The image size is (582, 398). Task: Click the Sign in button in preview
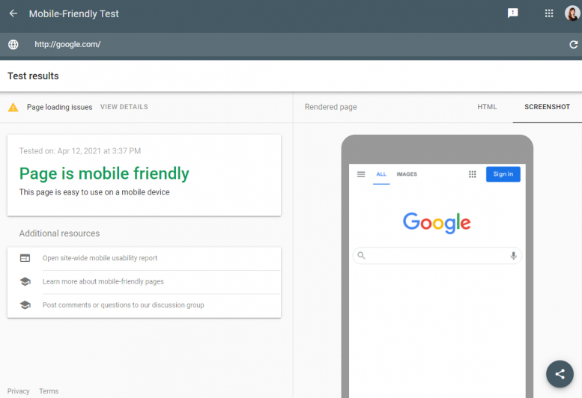point(503,174)
